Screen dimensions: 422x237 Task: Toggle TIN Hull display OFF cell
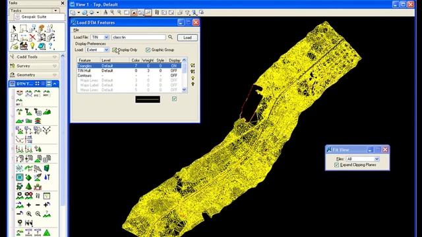174,70
